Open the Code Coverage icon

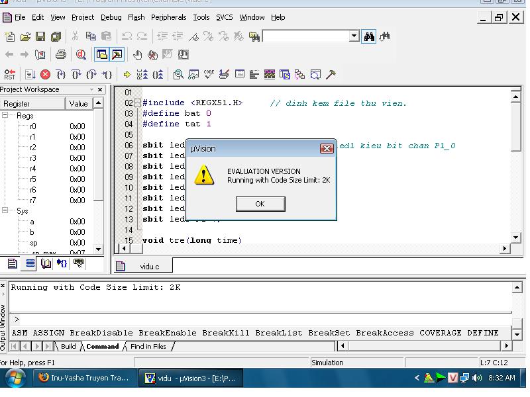(x=209, y=74)
